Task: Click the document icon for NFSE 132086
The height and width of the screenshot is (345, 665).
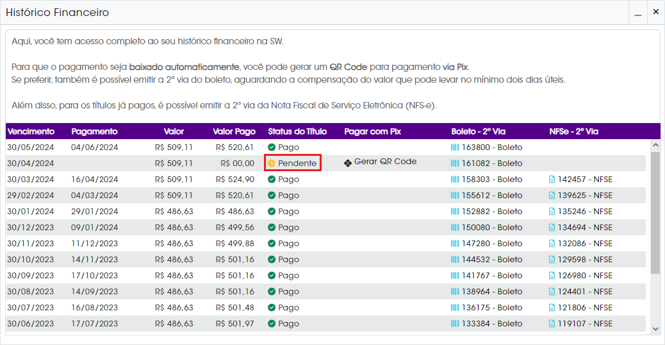Action: point(552,244)
